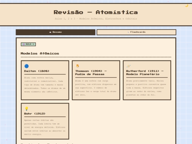Viewport: 192px width, 144px height.
Task: Switch to the Resumo tab
Action: tap(55, 32)
